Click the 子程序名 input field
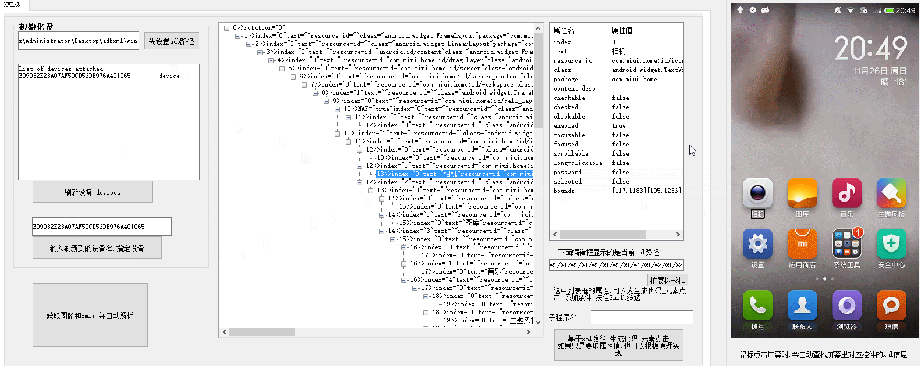 642,317
